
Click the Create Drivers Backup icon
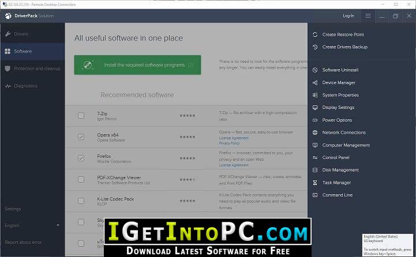(315, 47)
